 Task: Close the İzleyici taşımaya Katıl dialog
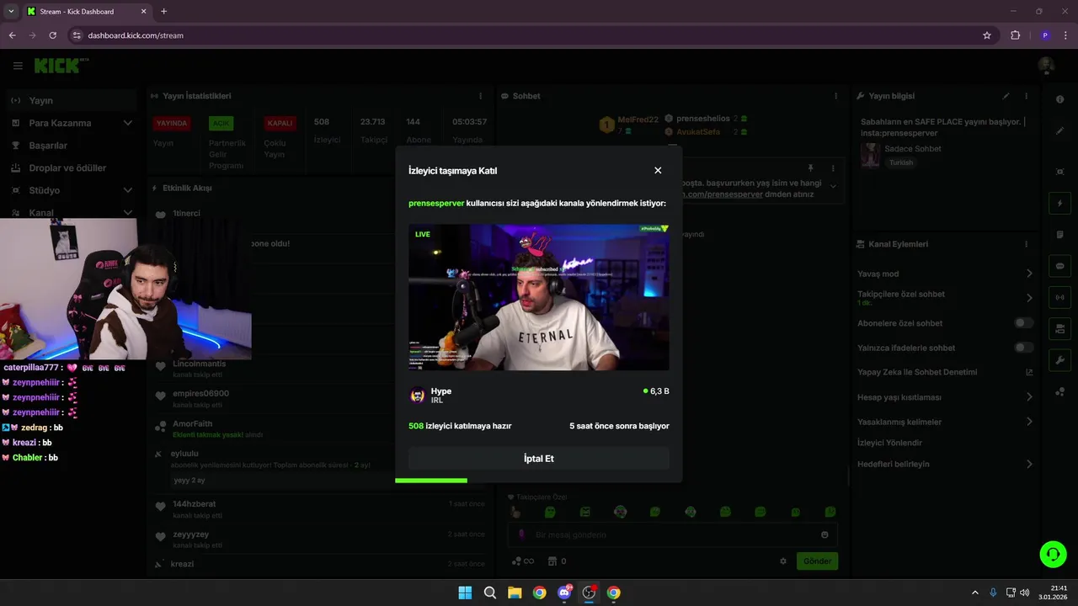pyautogui.click(x=658, y=170)
